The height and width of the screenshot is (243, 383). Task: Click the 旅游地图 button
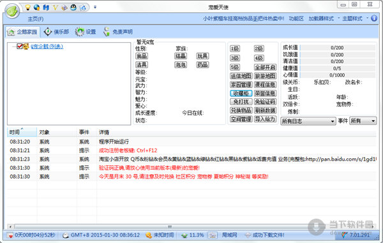pos(266,76)
